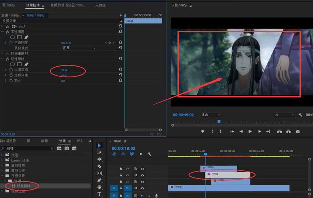Screen dimensions: 313x198
Task: Open the Program Monitor wrench settings
Action: coord(300,115)
